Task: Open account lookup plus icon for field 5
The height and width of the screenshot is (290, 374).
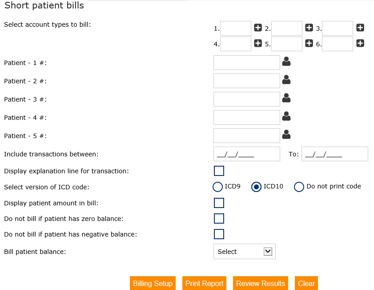Action: (x=309, y=43)
